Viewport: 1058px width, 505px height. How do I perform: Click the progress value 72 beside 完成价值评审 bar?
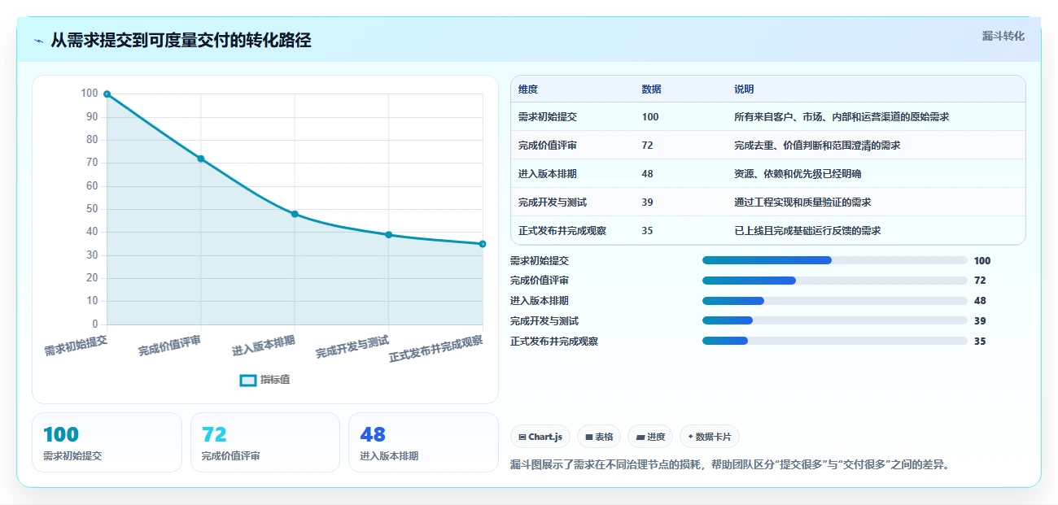pyautogui.click(x=980, y=281)
